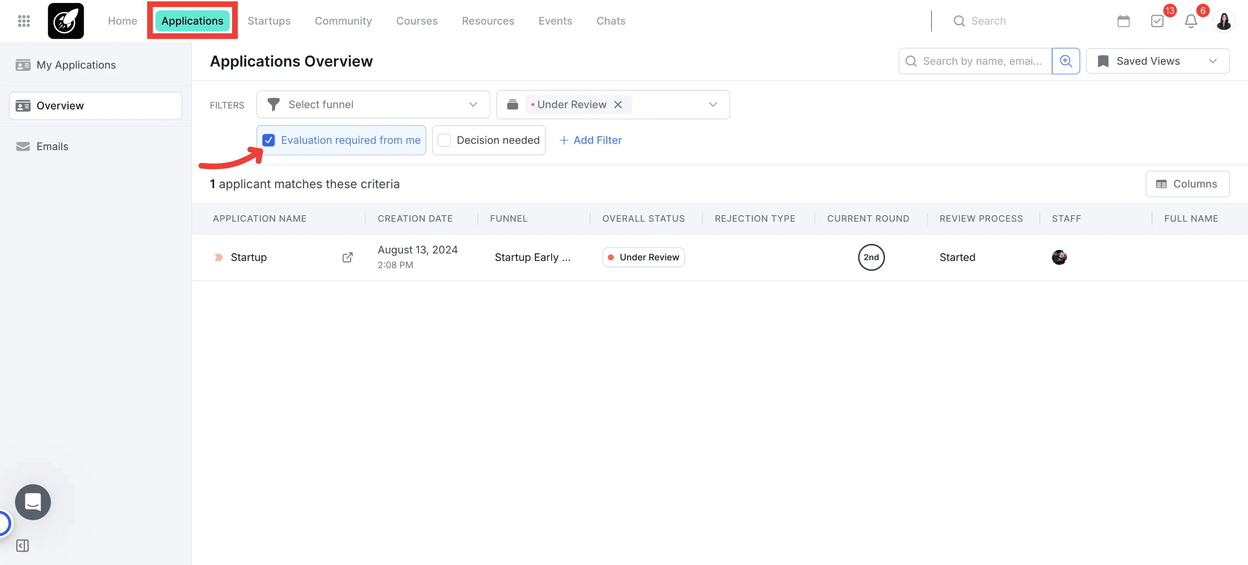The height and width of the screenshot is (565, 1248).
Task: Open tasks via the checkbox icon with badge 13
Action: (x=1157, y=21)
